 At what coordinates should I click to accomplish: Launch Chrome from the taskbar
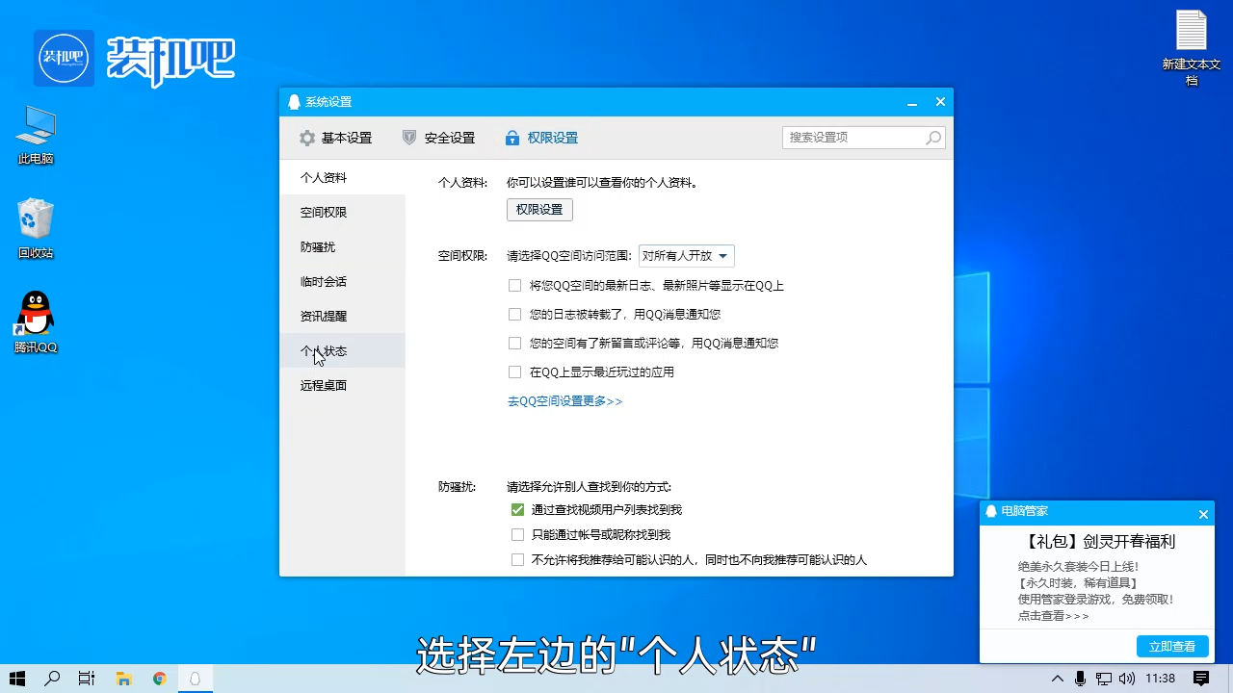coord(159,678)
